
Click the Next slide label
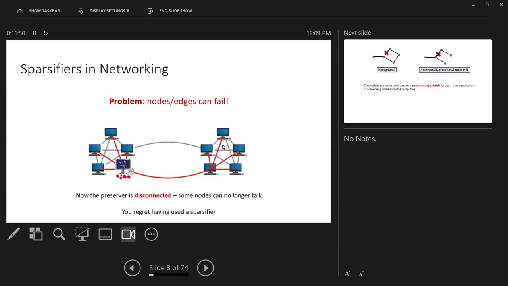tap(358, 33)
